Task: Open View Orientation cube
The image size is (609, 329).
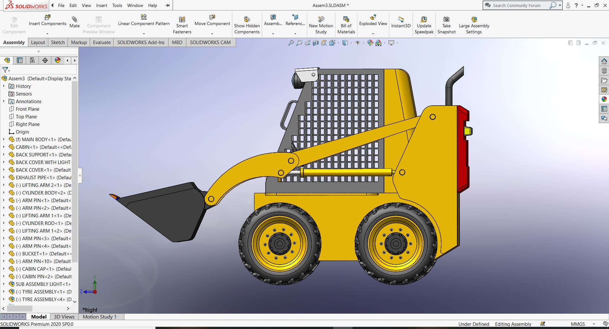Action: click(x=332, y=43)
